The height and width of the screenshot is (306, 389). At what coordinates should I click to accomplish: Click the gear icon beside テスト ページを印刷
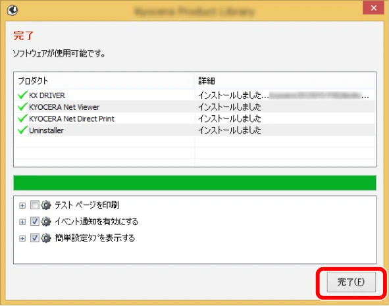(x=46, y=205)
